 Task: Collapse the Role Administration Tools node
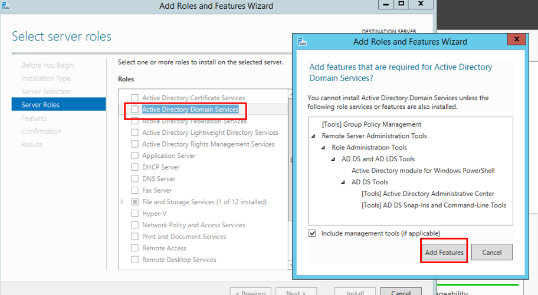(324, 148)
